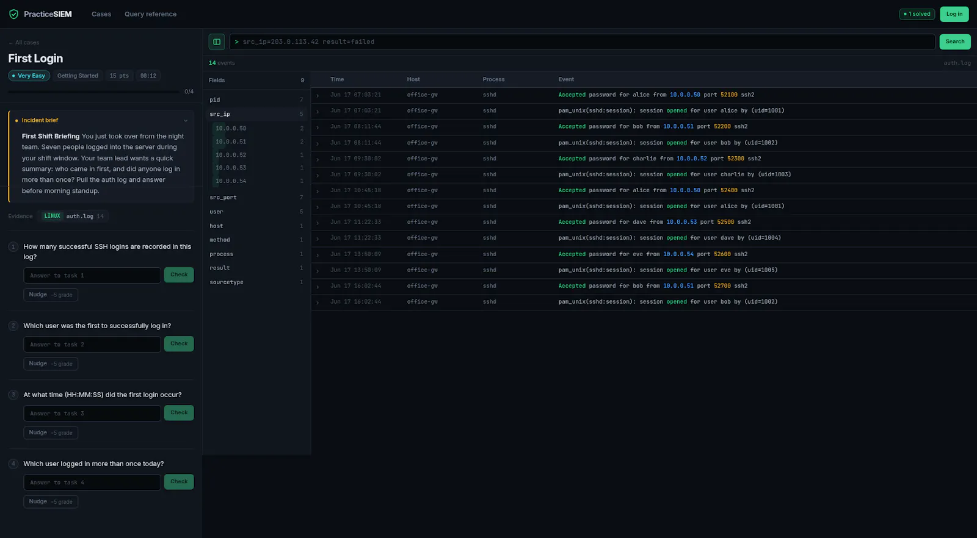This screenshot has width=977, height=538.
Task: Click port 52500 in dave's Accepted event
Action: pos(725,222)
